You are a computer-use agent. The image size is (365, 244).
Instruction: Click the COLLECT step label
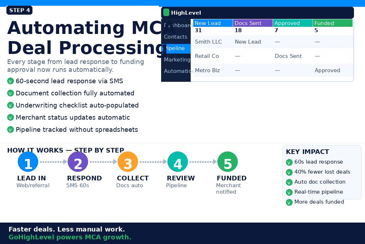pos(133,178)
